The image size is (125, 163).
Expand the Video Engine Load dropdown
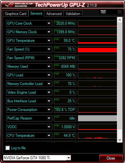[49, 92]
